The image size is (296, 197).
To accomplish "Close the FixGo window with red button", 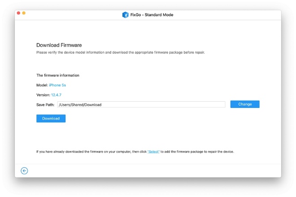I will coord(18,13).
